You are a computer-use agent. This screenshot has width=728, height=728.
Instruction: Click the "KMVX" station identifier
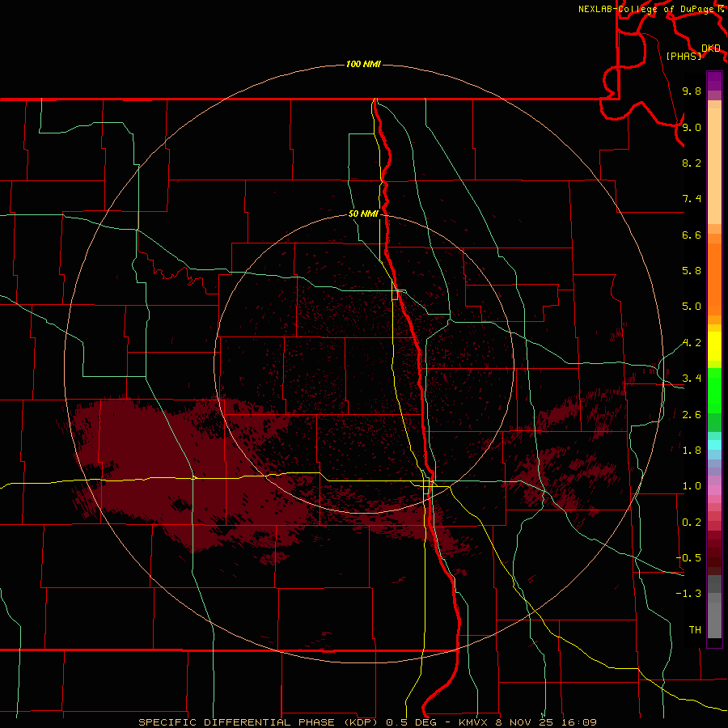coord(473,722)
